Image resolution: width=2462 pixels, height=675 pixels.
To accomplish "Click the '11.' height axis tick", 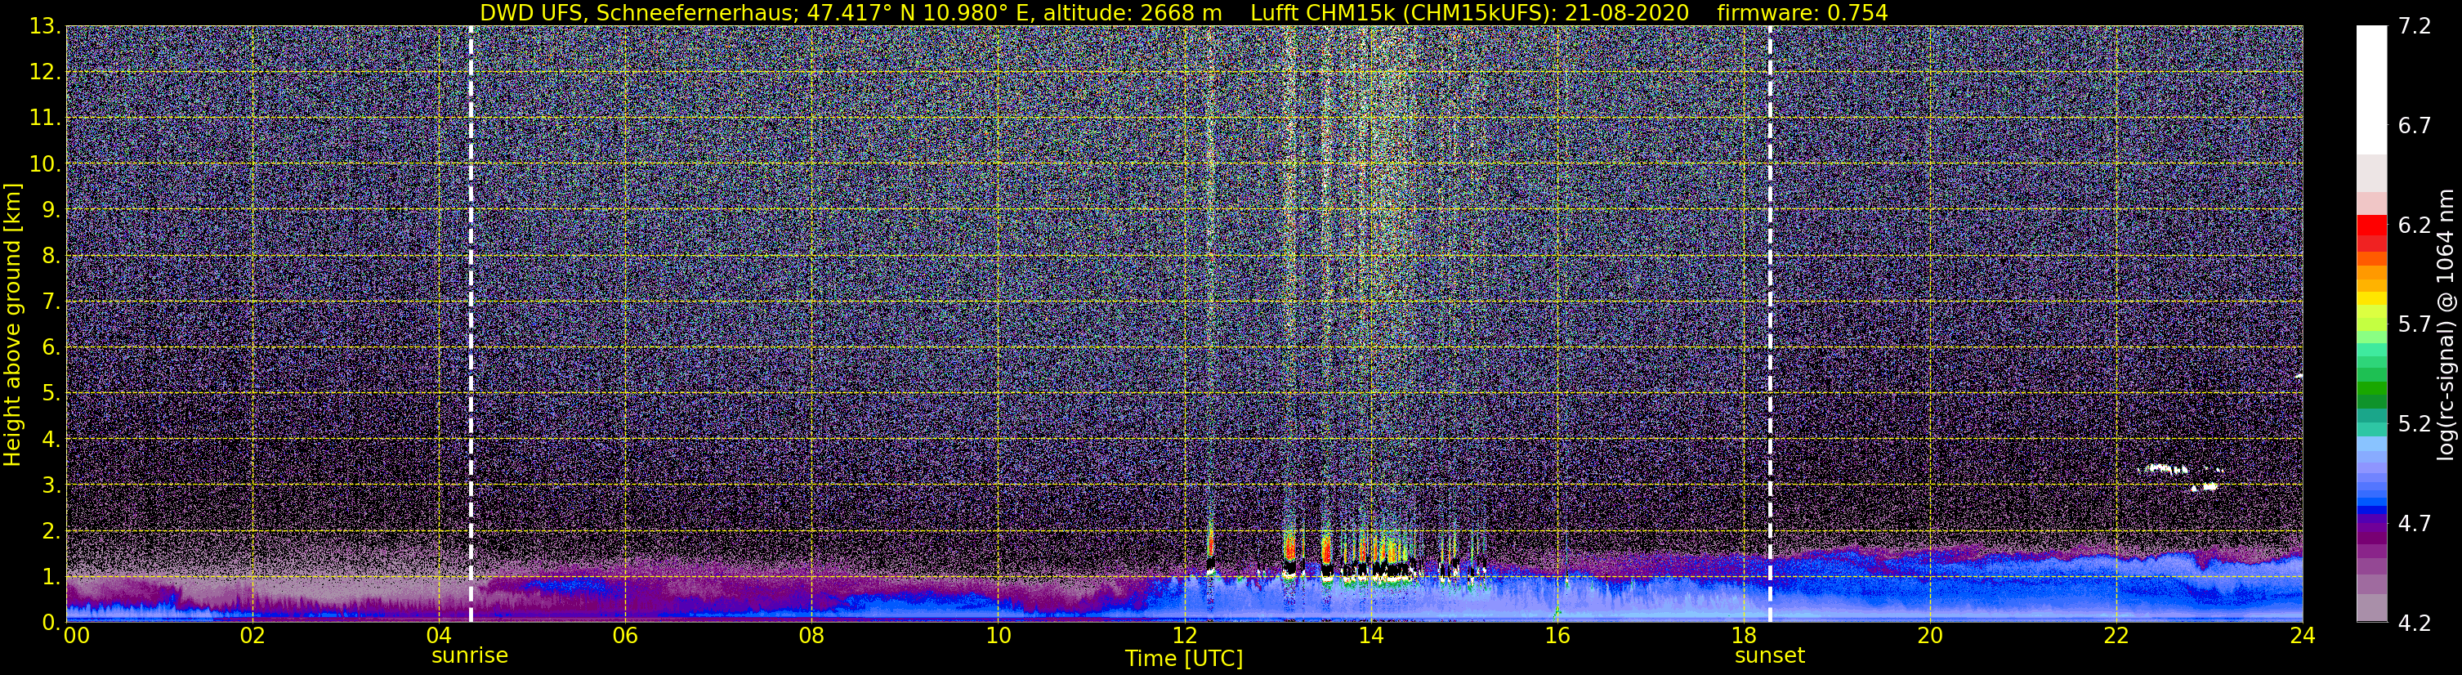I will click(x=46, y=118).
